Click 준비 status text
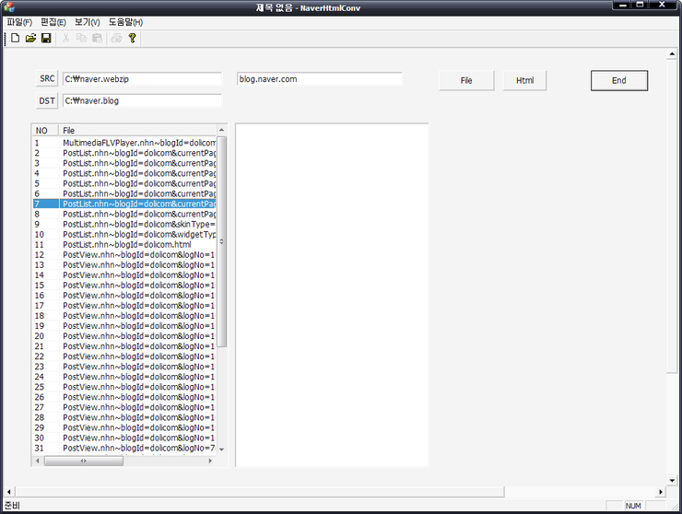 coord(12,506)
